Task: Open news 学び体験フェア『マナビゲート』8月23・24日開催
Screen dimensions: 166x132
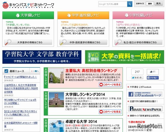Action: pyautogui.click(x=20, y=102)
